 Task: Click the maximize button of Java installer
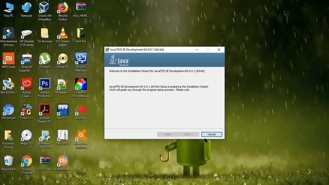(208, 50)
